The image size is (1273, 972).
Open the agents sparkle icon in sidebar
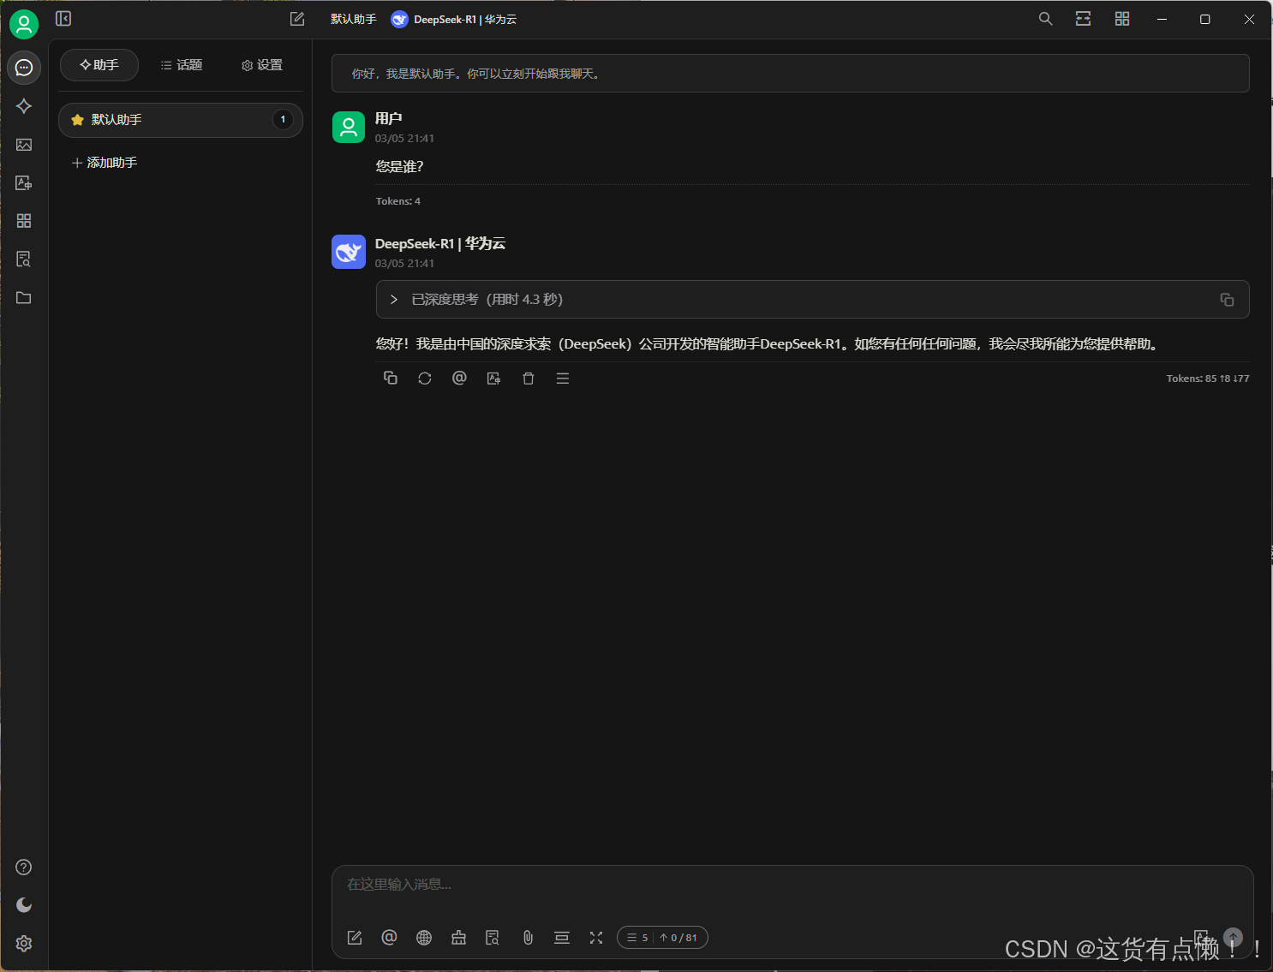pyautogui.click(x=24, y=106)
